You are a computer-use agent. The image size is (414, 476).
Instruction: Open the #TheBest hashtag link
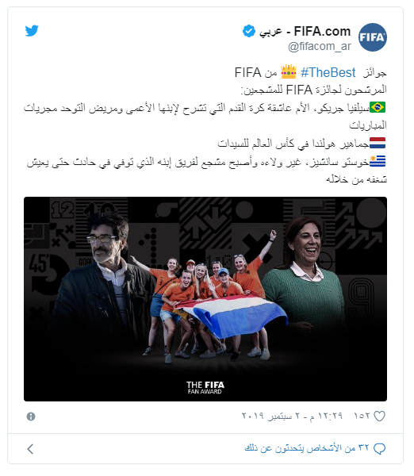328,72
